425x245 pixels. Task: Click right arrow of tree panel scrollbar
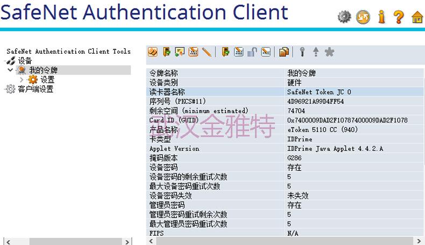[127, 242]
